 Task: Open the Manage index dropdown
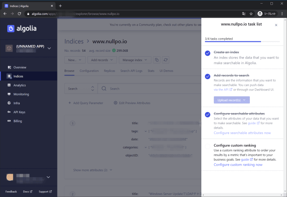point(135,60)
